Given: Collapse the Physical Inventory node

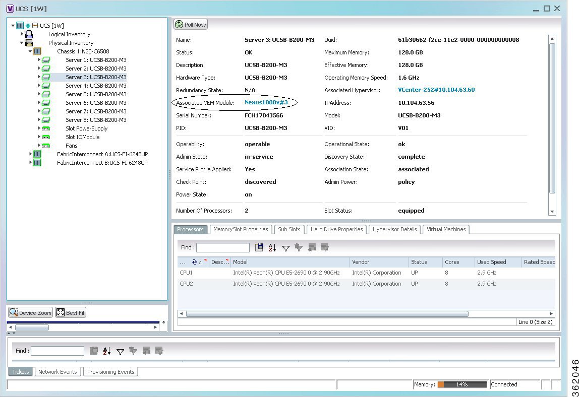Looking at the screenshot, I should [21, 43].
